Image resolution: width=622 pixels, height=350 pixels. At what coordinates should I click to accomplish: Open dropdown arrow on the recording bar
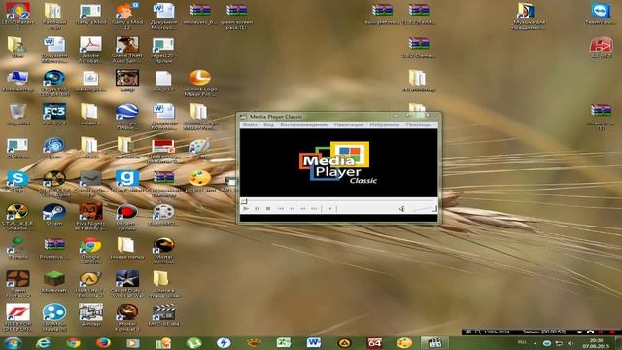(579, 332)
